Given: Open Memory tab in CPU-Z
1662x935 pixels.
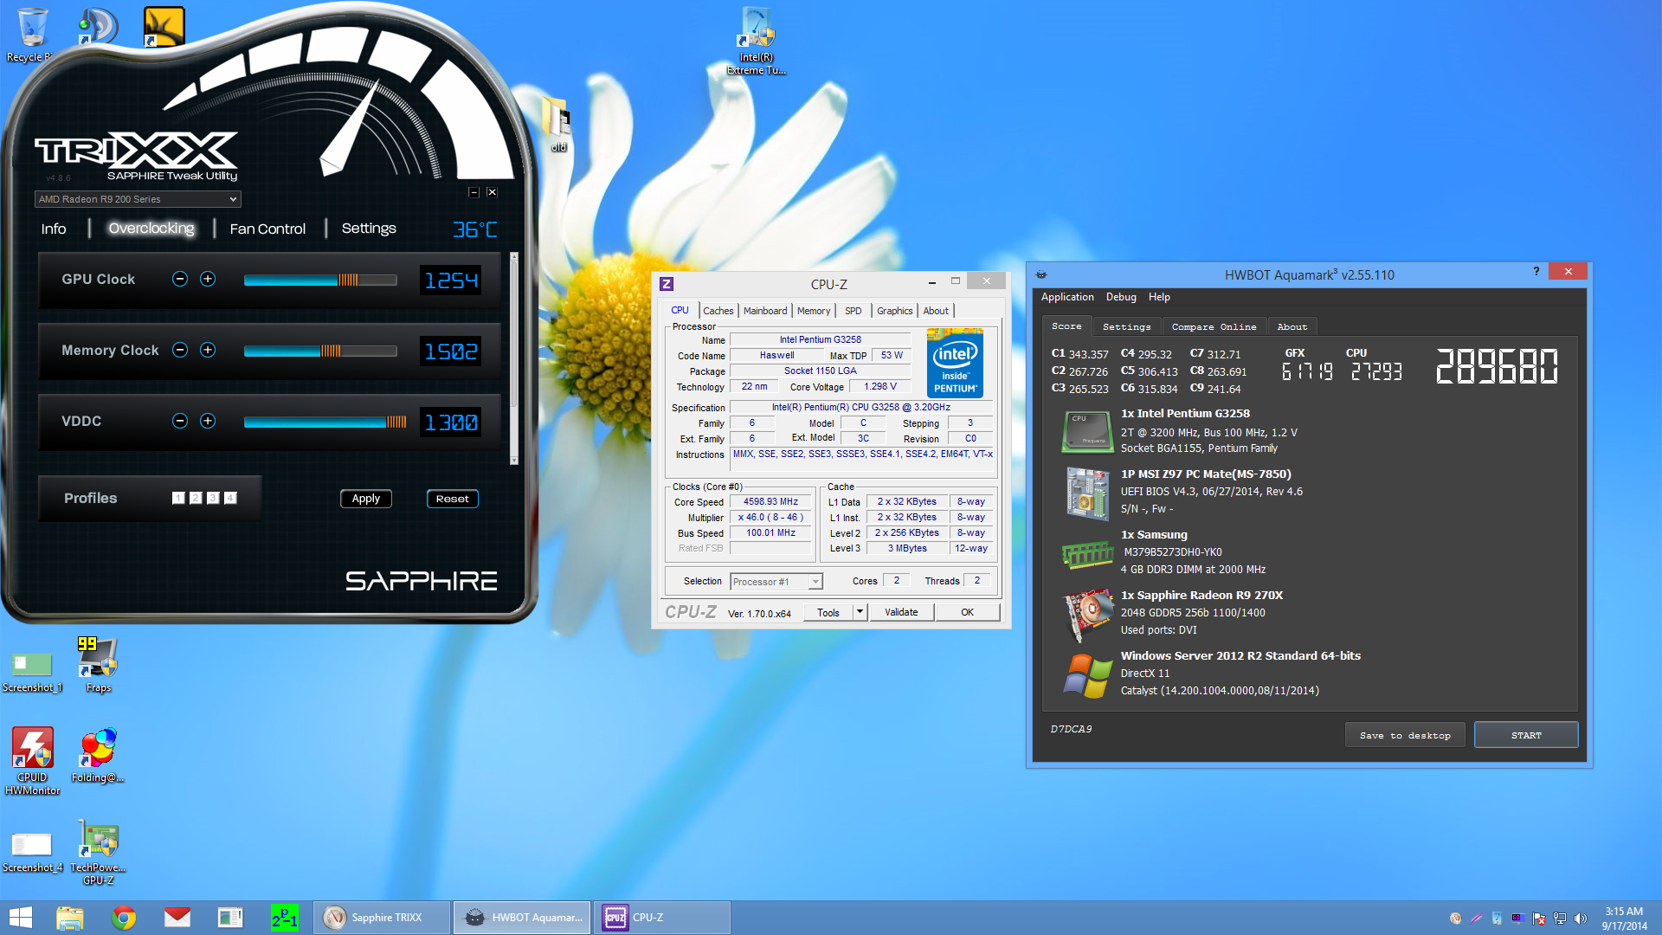Looking at the screenshot, I should pyautogui.click(x=814, y=311).
